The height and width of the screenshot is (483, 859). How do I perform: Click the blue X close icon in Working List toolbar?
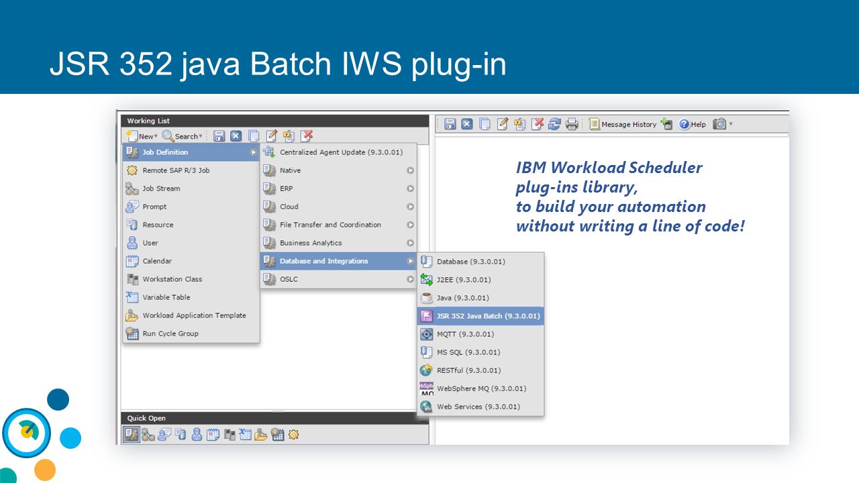236,136
